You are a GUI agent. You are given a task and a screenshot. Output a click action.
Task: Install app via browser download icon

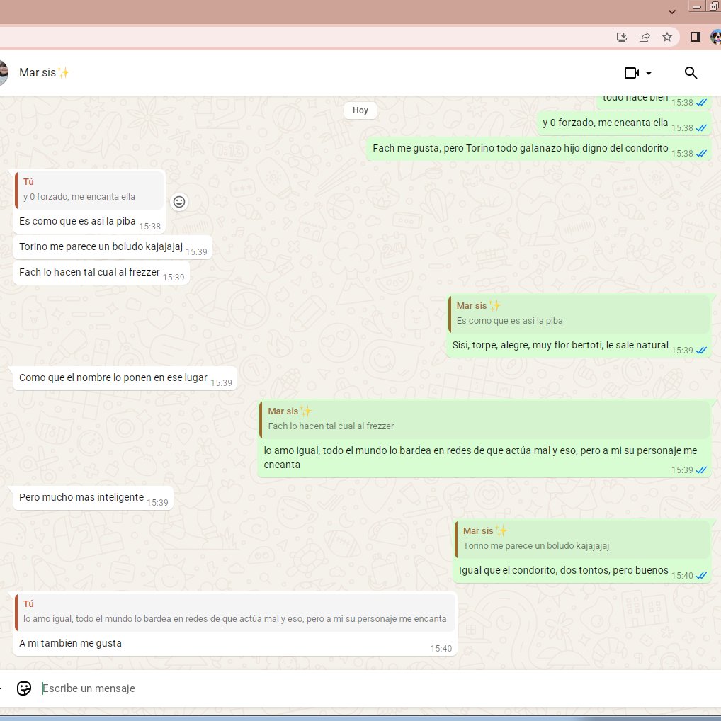click(x=622, y=38)
